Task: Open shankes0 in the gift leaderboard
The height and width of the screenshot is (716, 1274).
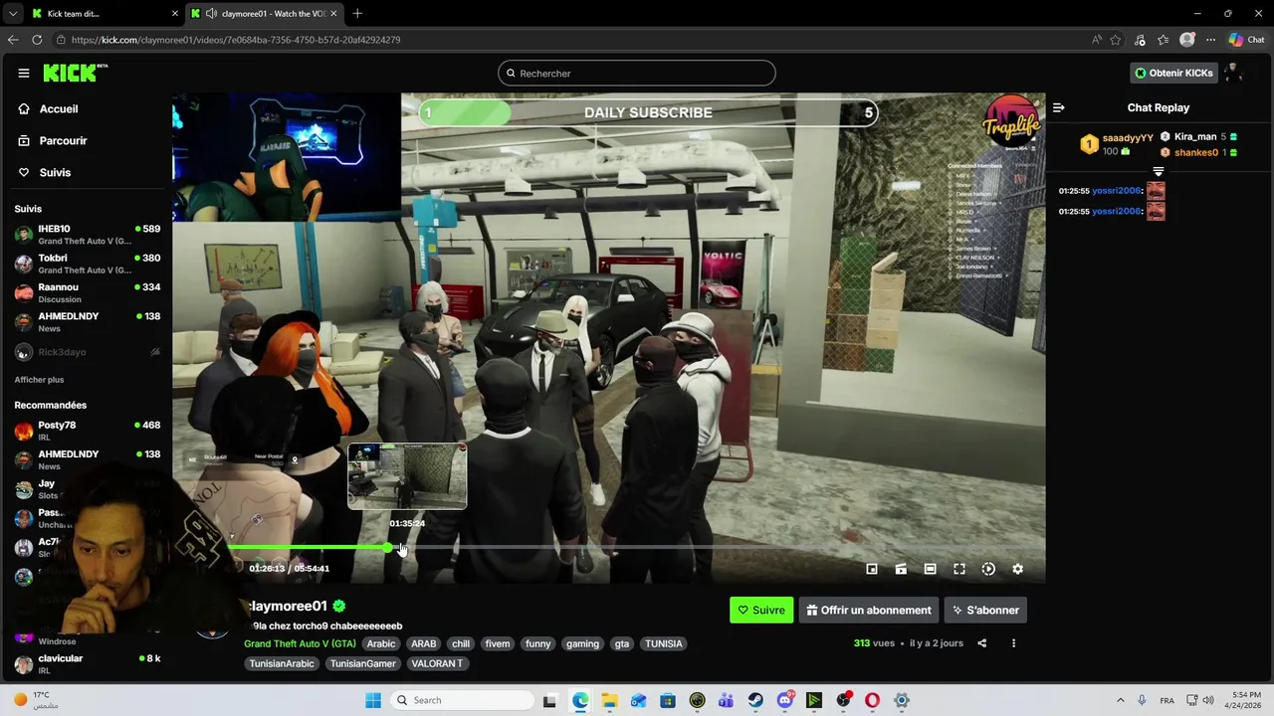Action: (x=1196, y=153)
